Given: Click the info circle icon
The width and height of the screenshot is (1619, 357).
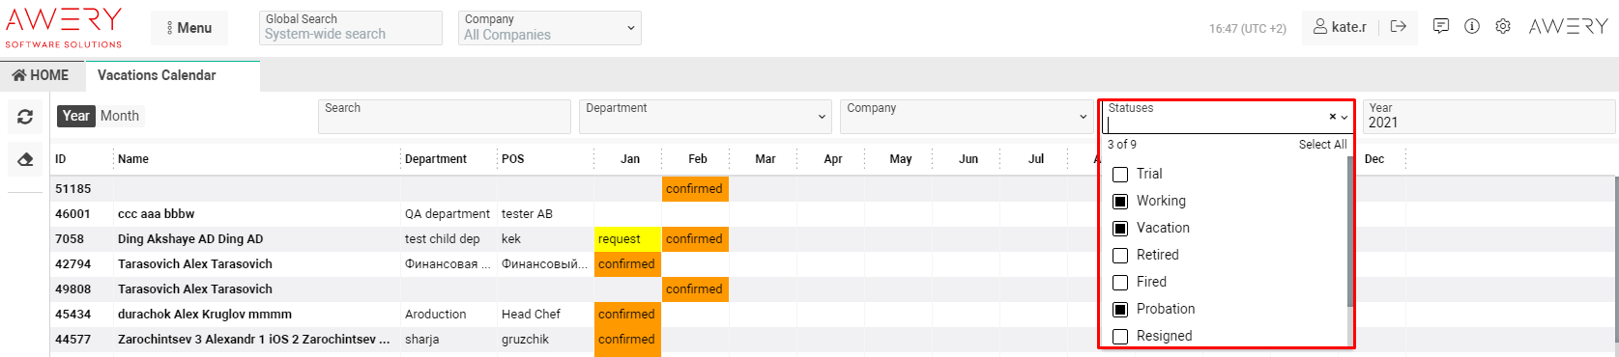Looking at the screenshot, I should (1472, 27).
